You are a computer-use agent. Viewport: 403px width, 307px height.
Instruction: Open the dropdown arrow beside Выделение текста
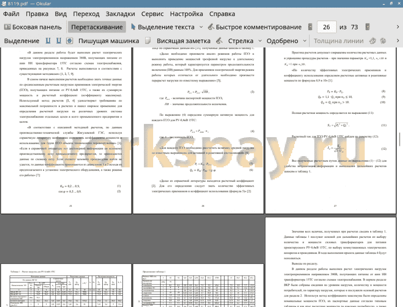[x=201, y=27]
